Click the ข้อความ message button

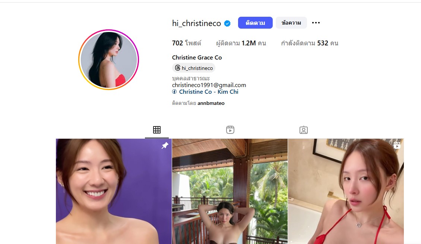291,23
